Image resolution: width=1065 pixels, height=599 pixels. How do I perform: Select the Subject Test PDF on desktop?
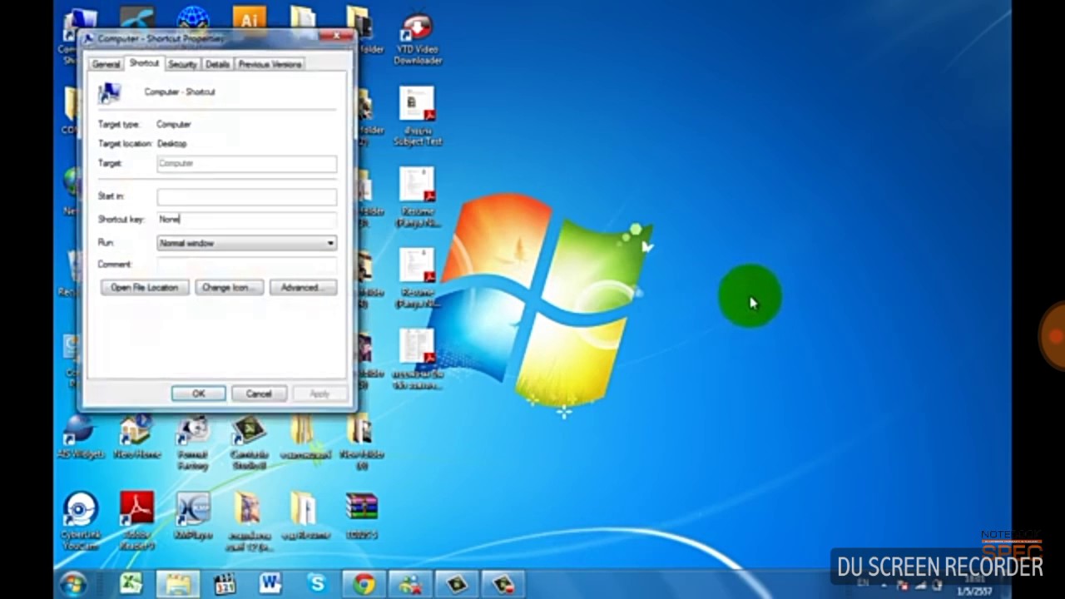(x=417, y=116)
